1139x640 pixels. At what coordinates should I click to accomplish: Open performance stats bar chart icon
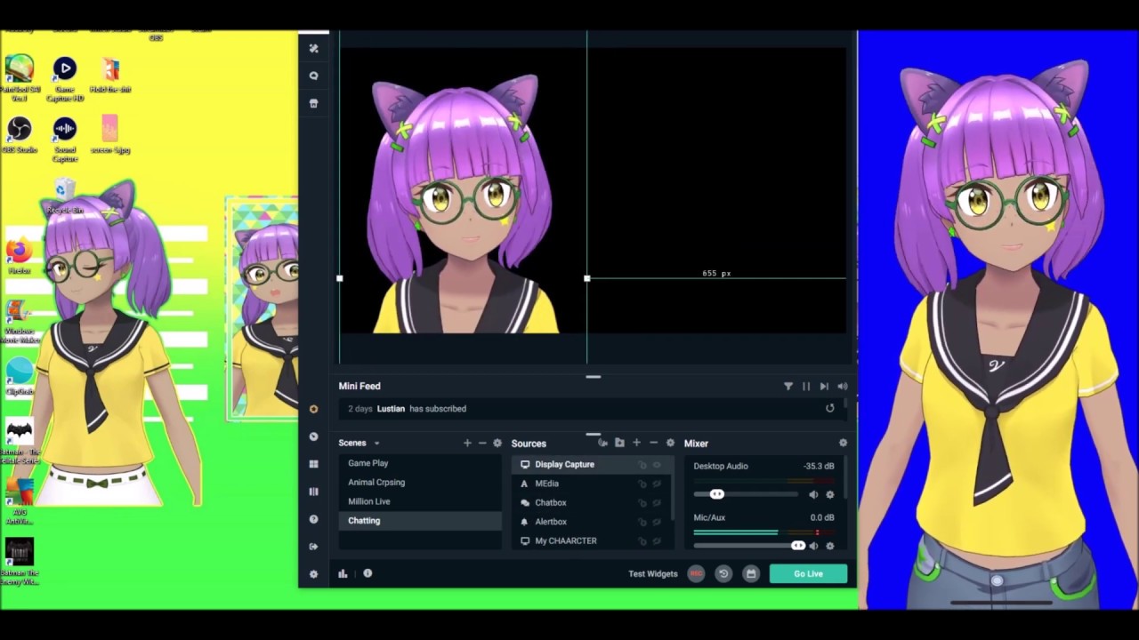tap(343, 573)
